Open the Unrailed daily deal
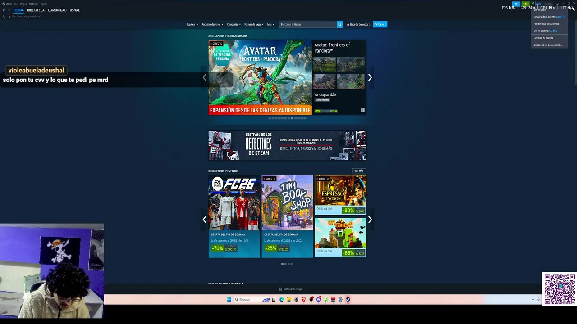 pyautogui.click(x=340, y=238)
